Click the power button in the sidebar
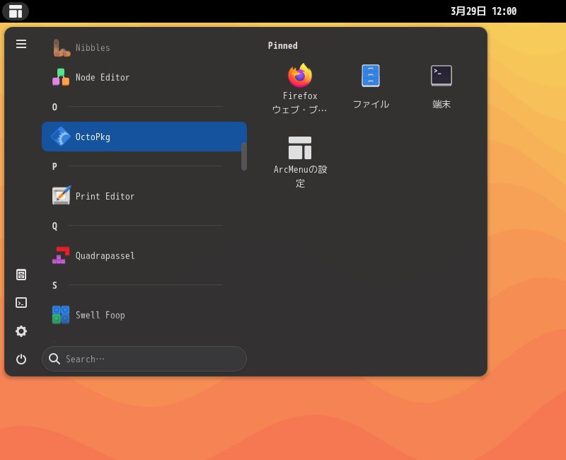566x460 pixels. pos(21,360)
